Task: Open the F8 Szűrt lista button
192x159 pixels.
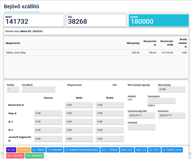Action: pyautogui.click(x=172, y=150)
